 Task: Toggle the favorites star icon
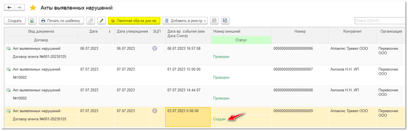pos(33,8)
